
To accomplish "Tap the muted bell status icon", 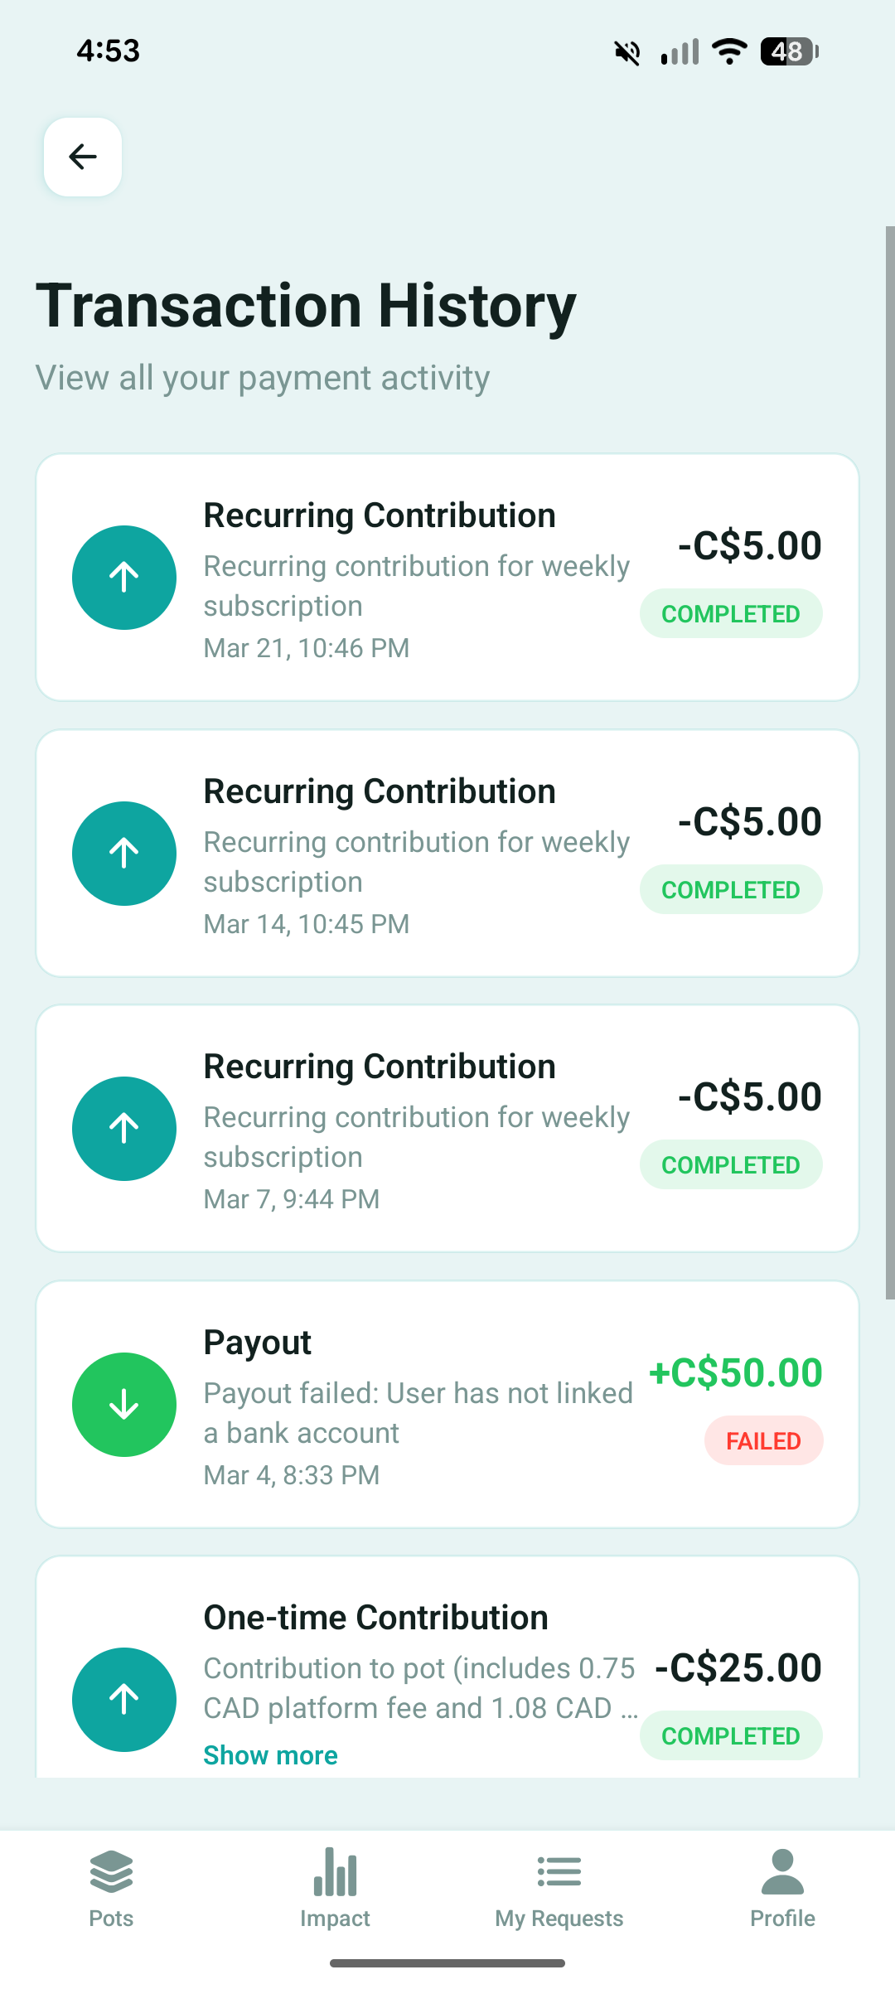I will tap(627, 52).
